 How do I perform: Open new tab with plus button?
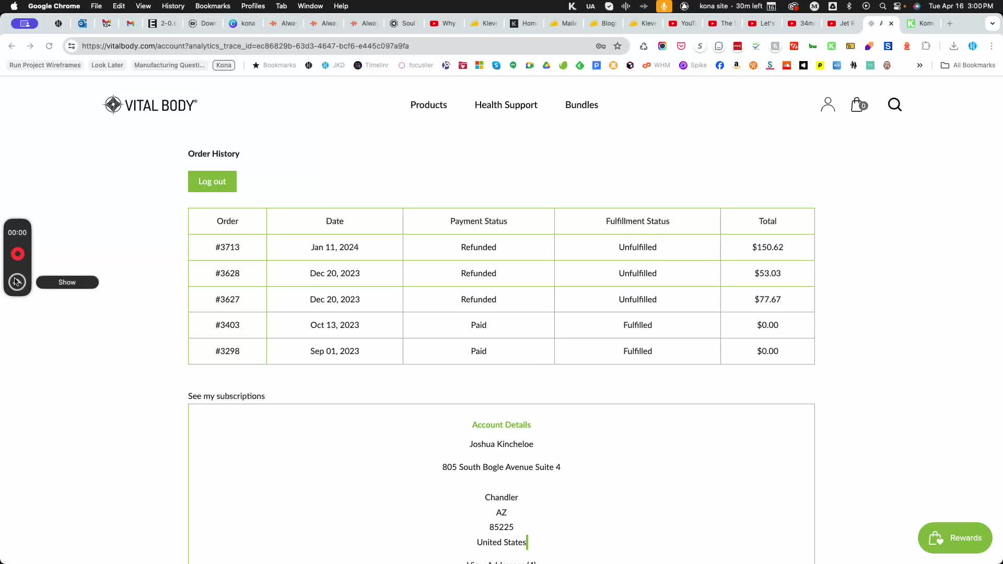950,23
